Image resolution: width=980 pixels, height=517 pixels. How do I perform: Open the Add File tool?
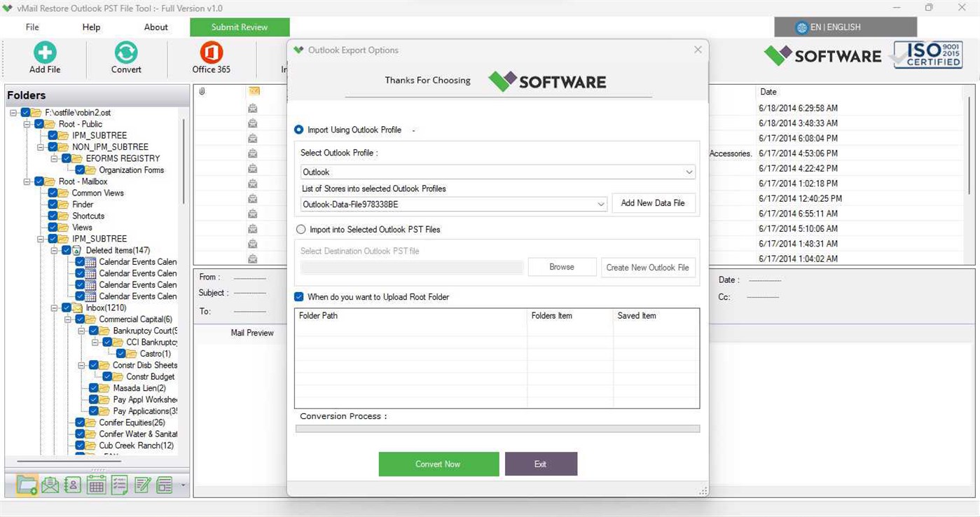tap(44, 56)
